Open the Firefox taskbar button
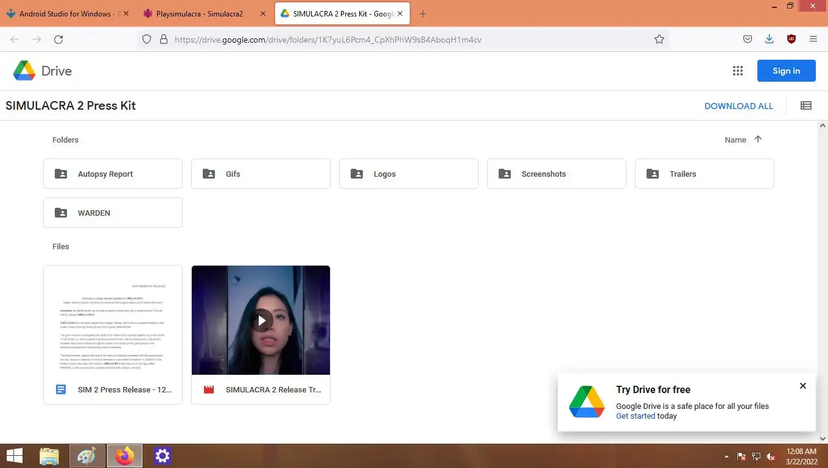828x468 pixels. point(125,456)
